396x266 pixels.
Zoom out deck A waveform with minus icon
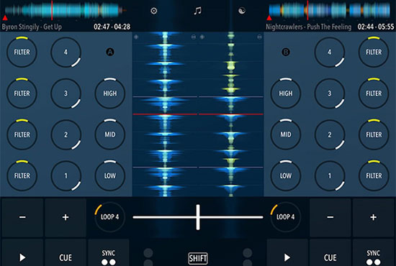click(194, 37)
